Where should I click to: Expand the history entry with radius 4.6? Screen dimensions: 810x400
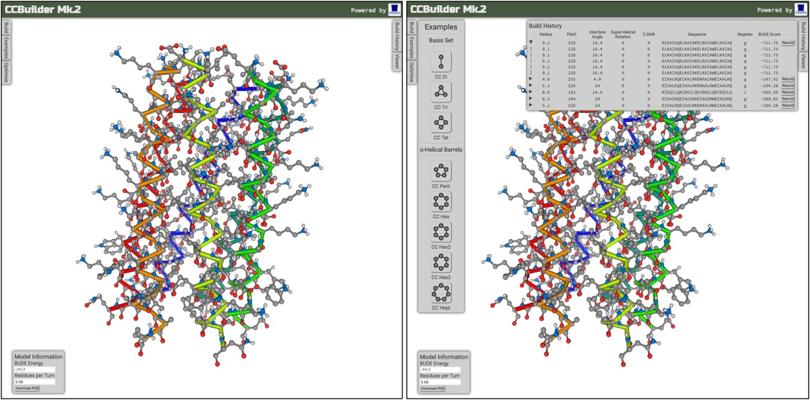pyautogui.click(x=531, y=80)
